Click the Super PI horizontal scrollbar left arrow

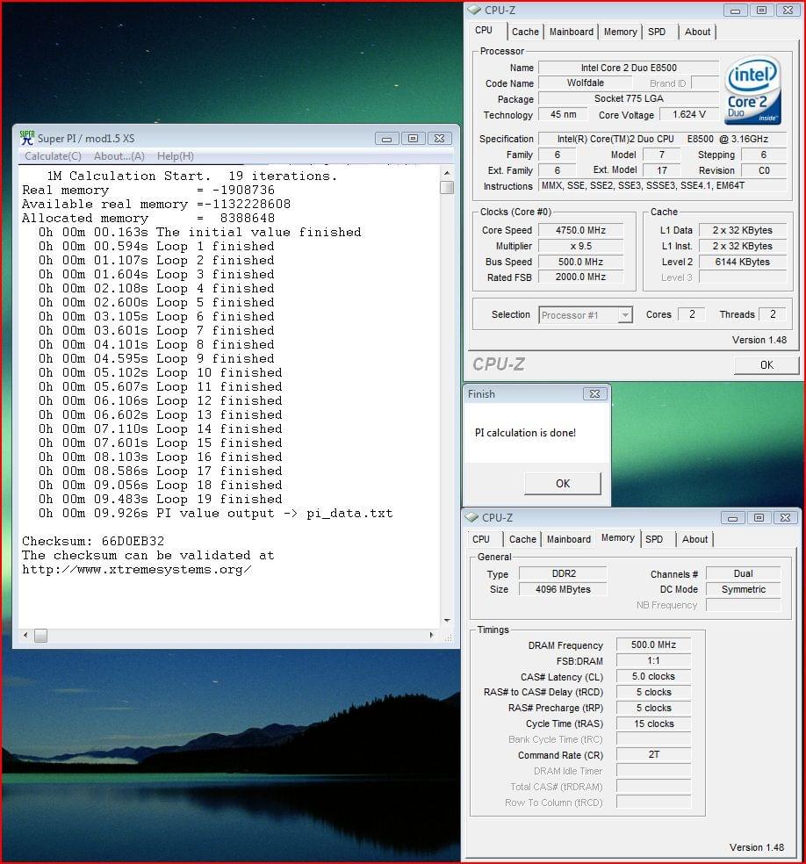pyautogui.click(x=25, y=636)
